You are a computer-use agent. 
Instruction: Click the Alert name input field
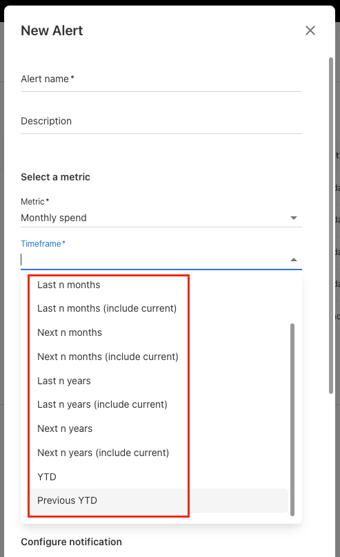tap(161, 79)
